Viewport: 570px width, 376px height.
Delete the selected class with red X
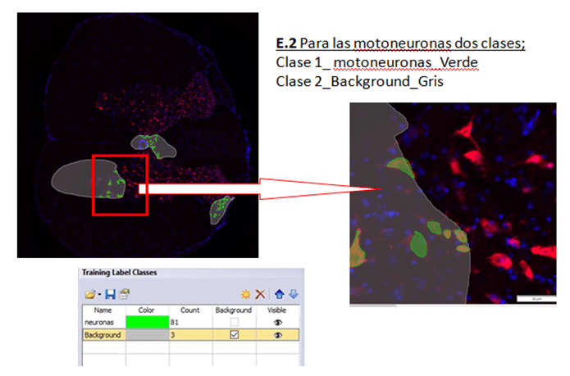(x=260, y=293)
